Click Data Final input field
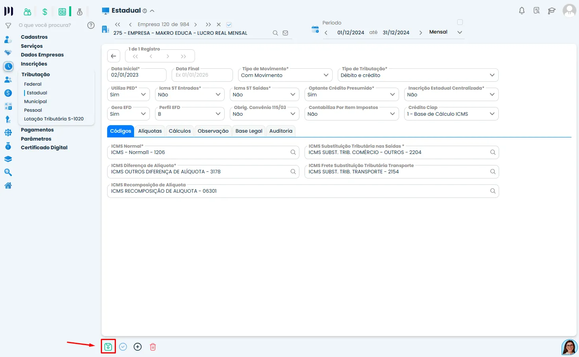 point(203,75)
